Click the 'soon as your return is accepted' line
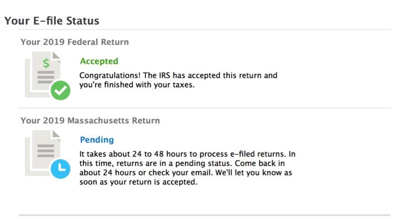 click(x=138, y=182)
